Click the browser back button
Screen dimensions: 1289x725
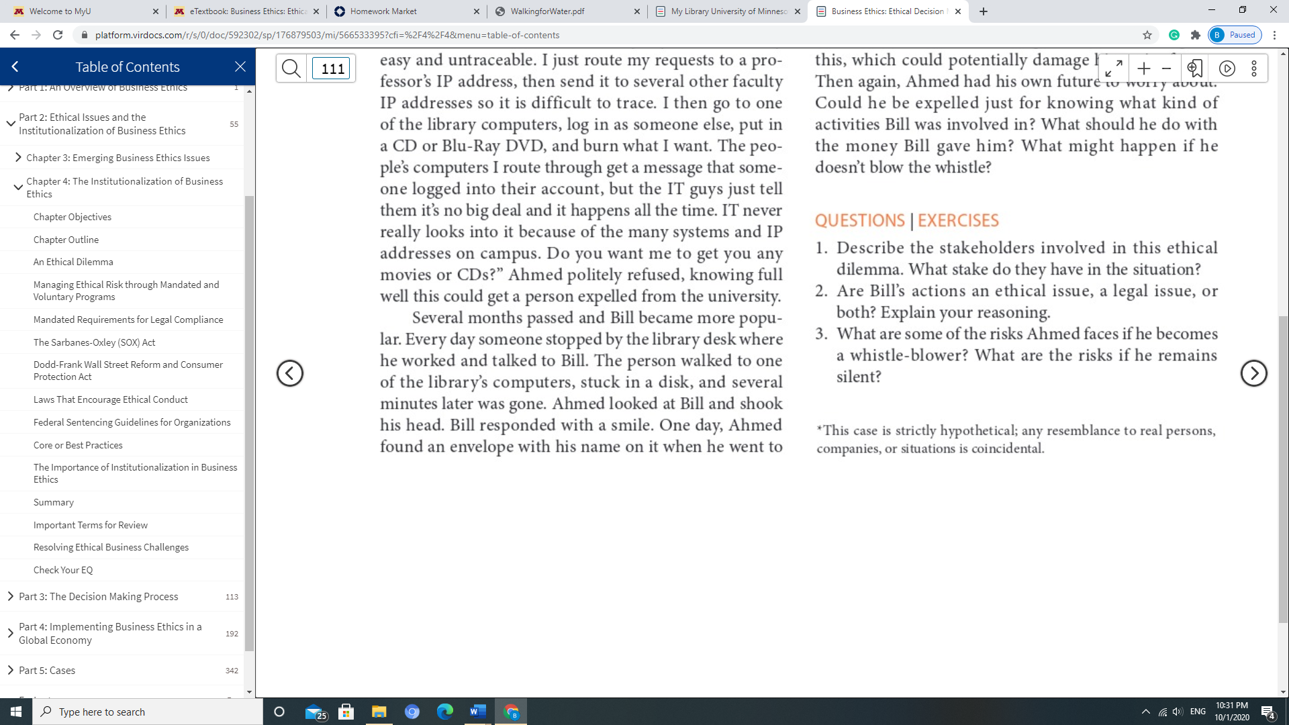tap(15, 35)
